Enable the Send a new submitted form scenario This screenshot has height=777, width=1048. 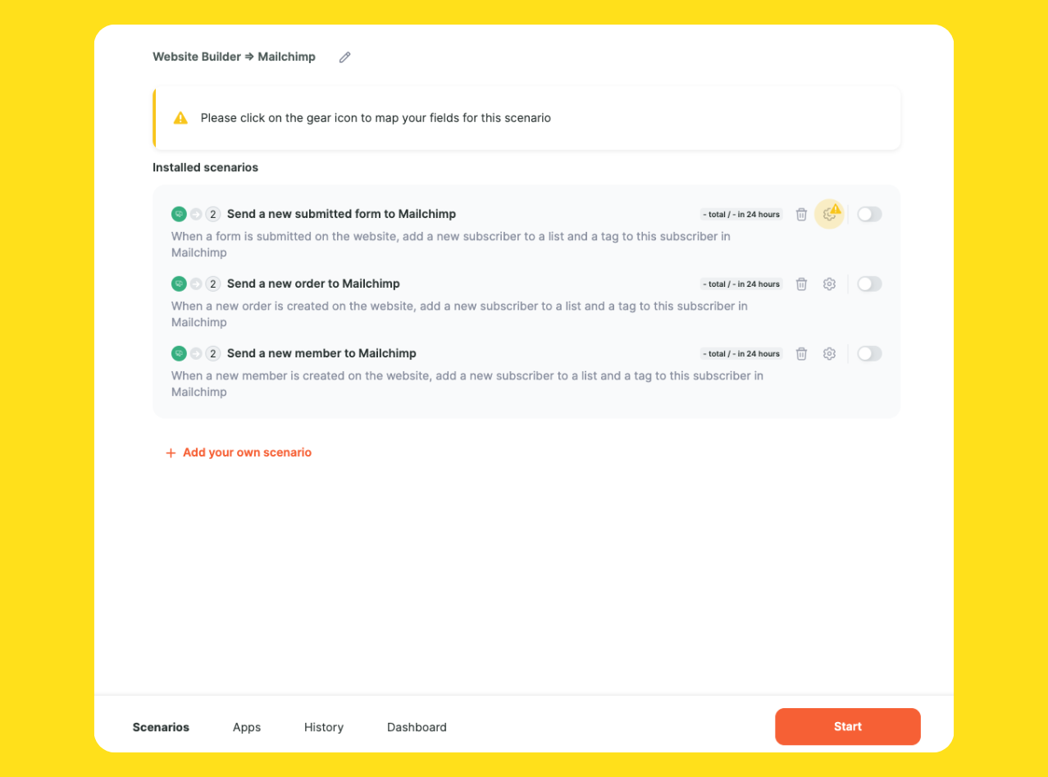pyautogui.click(x=869, y=214)
